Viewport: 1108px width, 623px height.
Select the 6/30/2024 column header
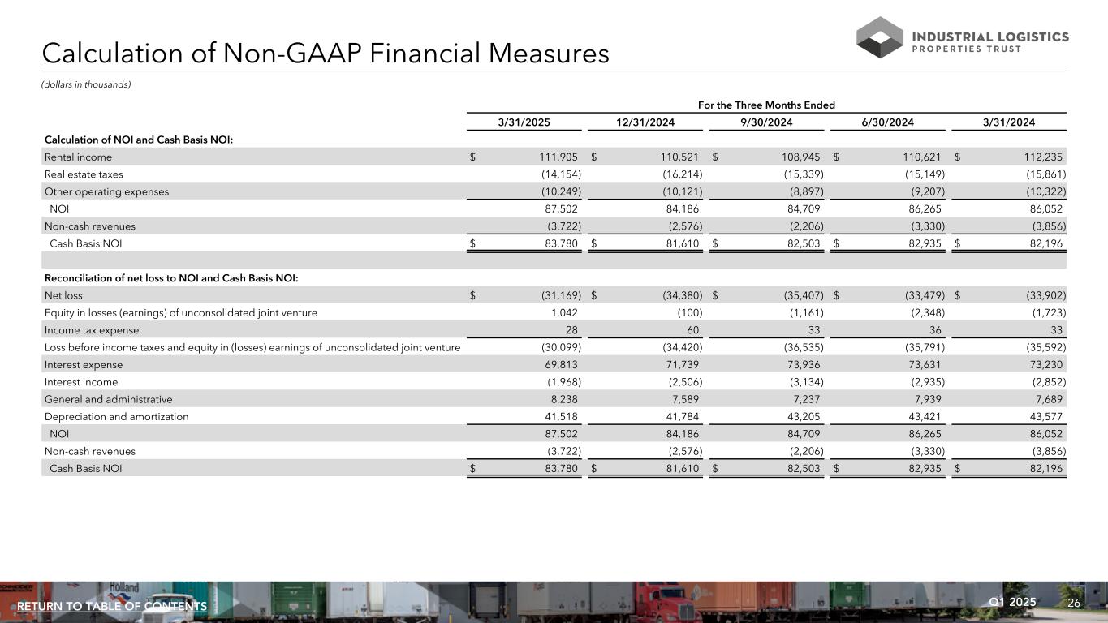pos(888,122)
